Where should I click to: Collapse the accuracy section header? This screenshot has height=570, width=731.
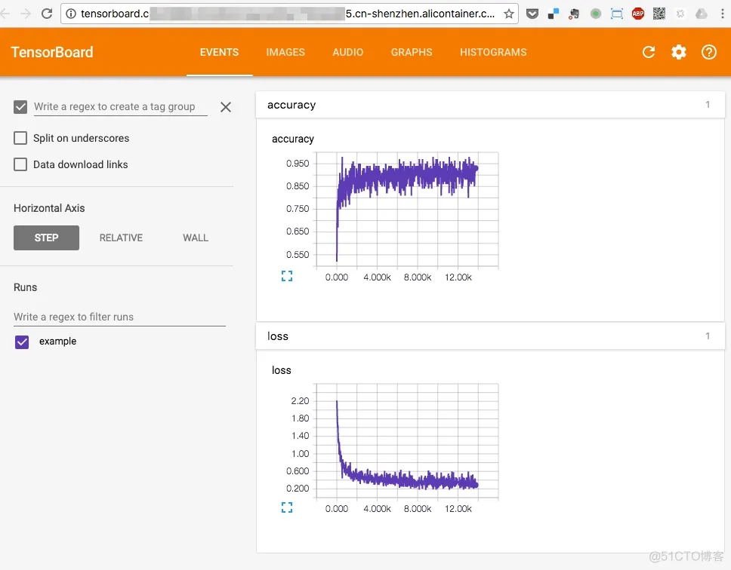pos(490,105)
